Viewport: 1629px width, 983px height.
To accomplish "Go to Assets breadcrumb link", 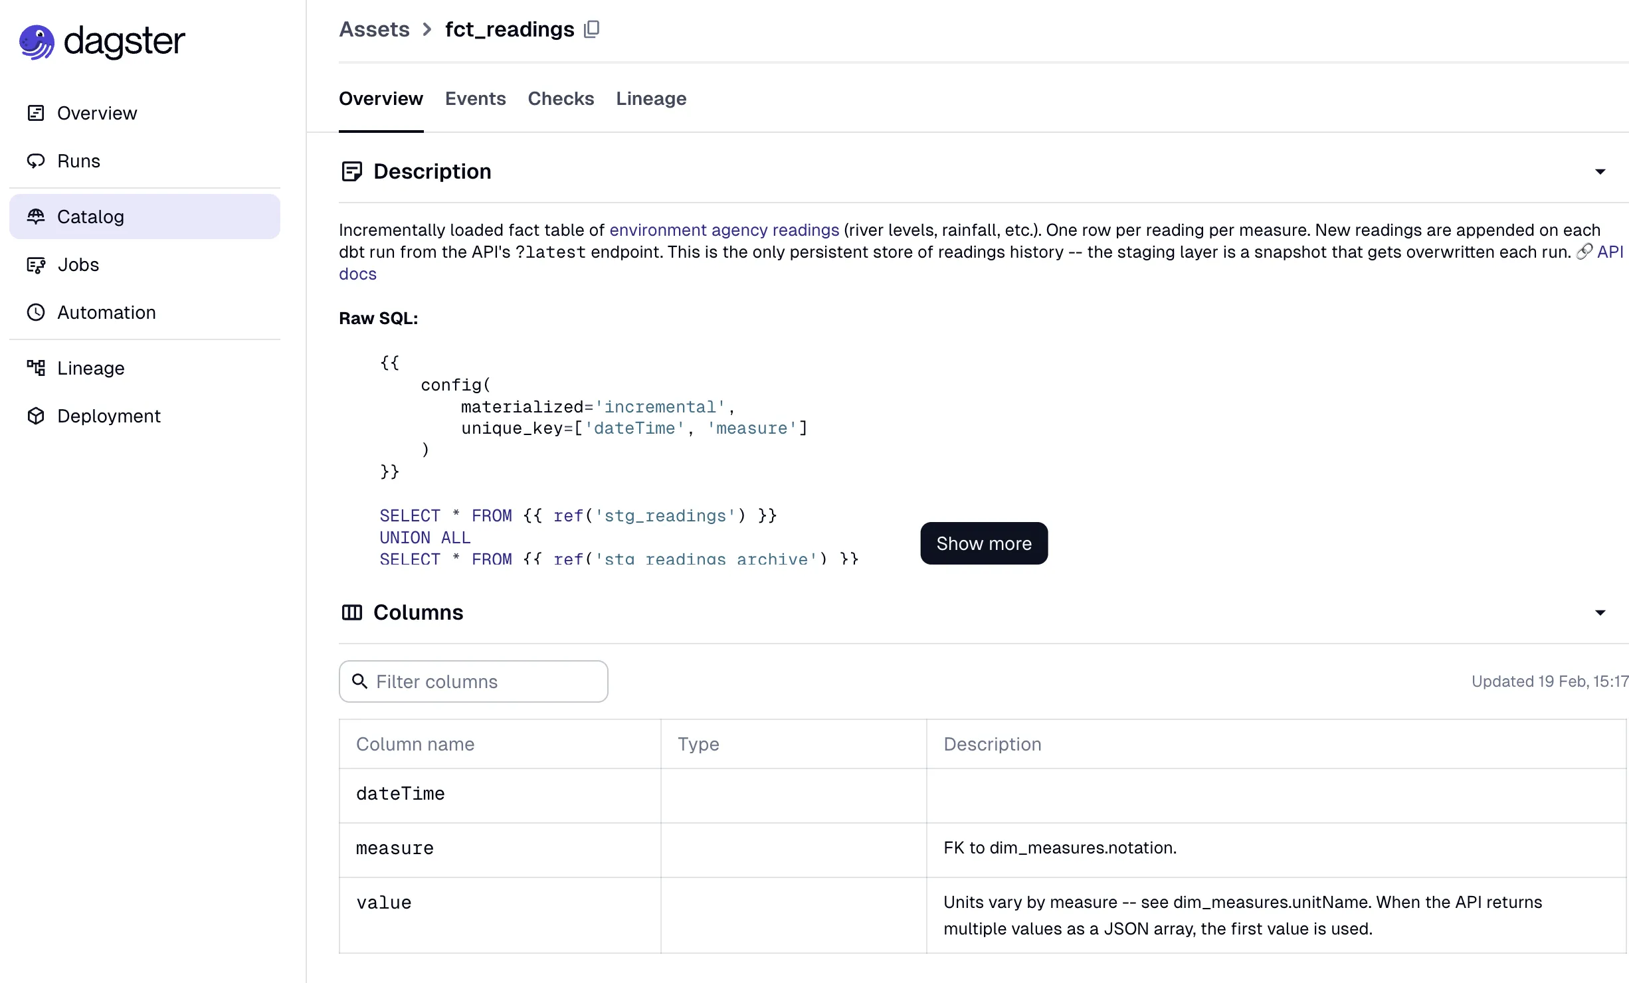I will pyautogui.click(x=374, y=29).
